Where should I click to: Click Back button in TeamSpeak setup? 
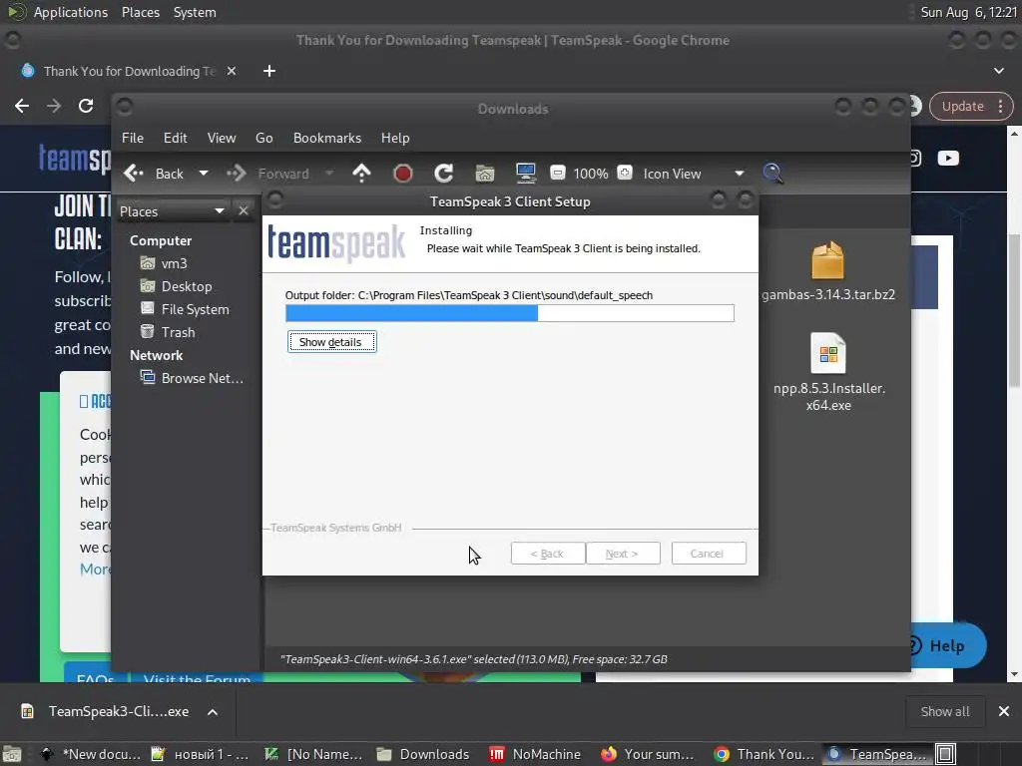[548, 554]
